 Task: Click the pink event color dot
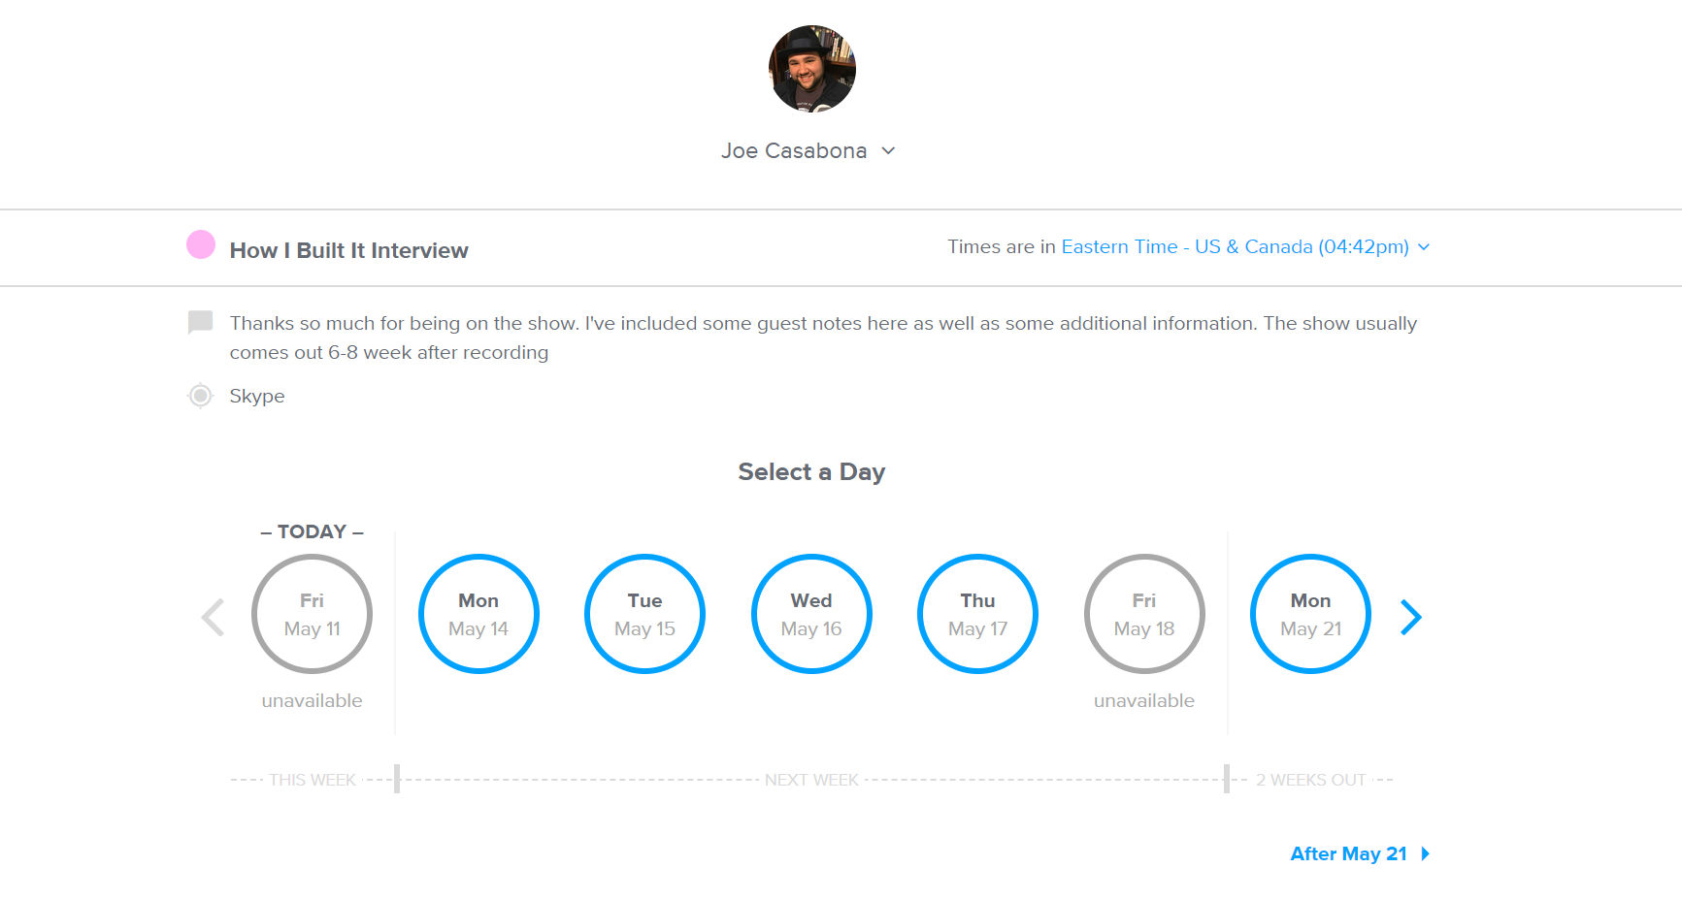pos(201,244)
